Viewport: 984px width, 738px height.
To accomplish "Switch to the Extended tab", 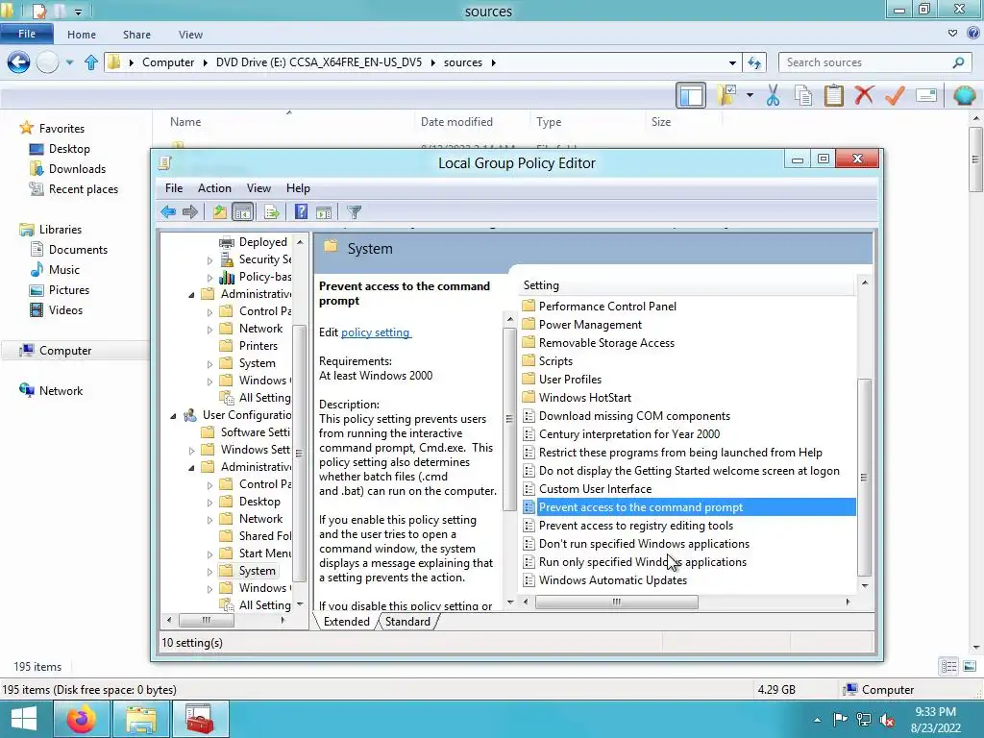I will pyautogui.click(x=346, y=622).
